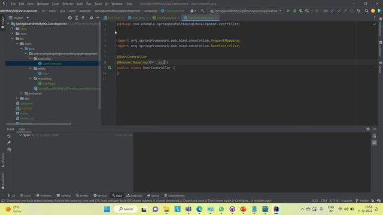The height and width of the screenshot is (215, 383).
Task: Toggle the Services tool window button
Action: point(100,196)
